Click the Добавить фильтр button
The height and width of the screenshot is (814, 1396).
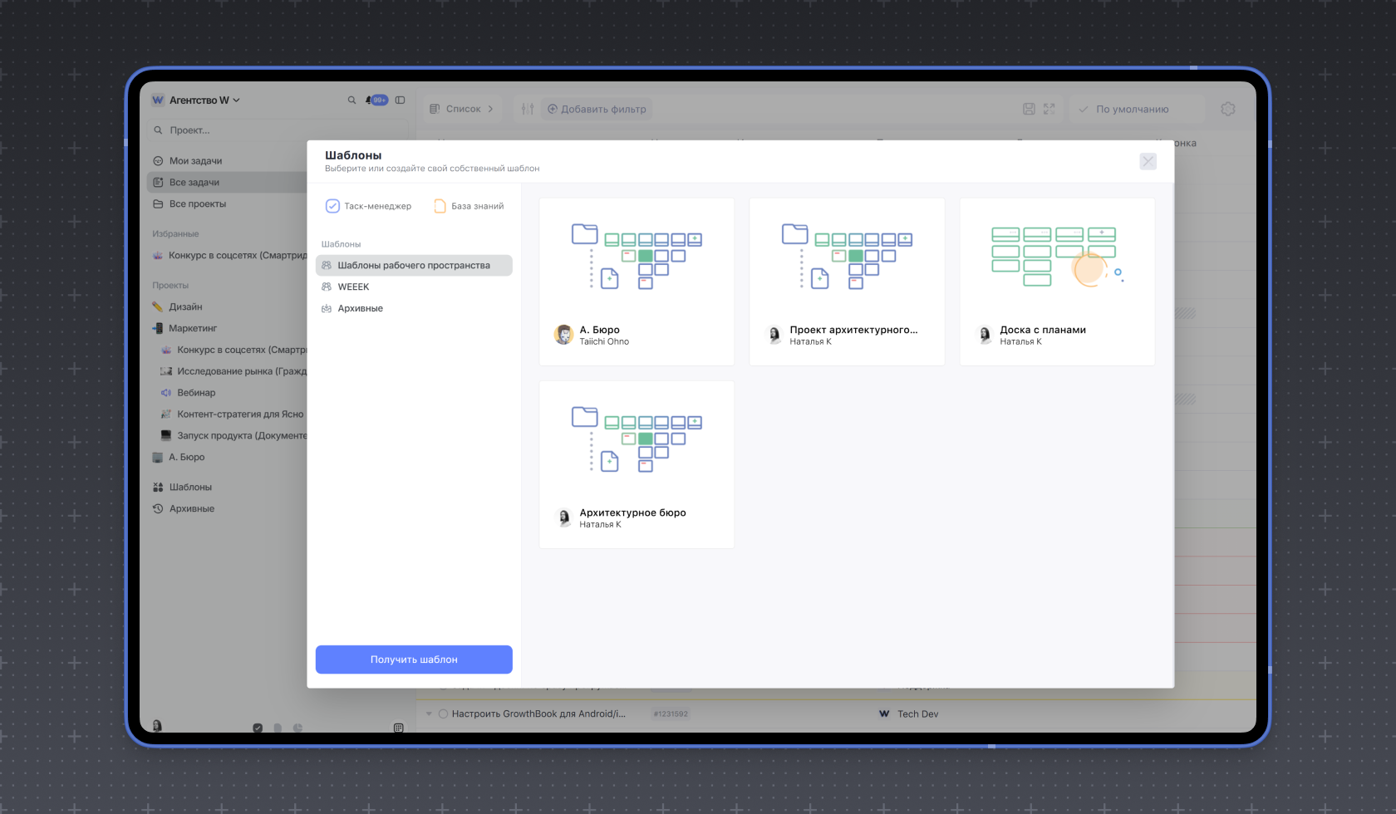(596, 109)
